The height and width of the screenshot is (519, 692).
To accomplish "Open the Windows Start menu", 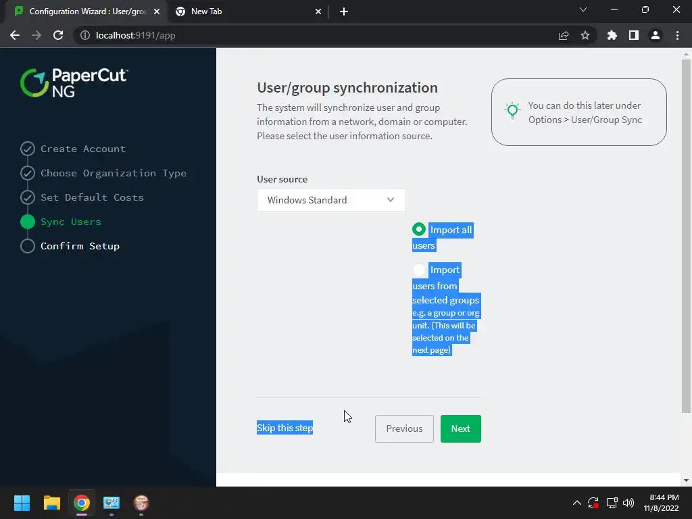I will pos(22,503).
